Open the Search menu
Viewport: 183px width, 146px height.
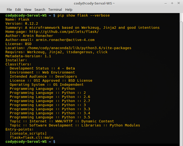[x=40, y=10]
